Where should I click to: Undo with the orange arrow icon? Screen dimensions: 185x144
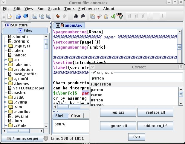[58, 16]
